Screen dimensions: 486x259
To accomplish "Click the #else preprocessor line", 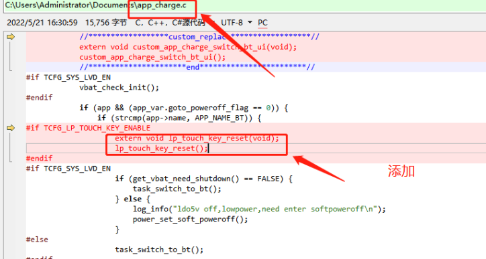I will click(x=37, y=240).
